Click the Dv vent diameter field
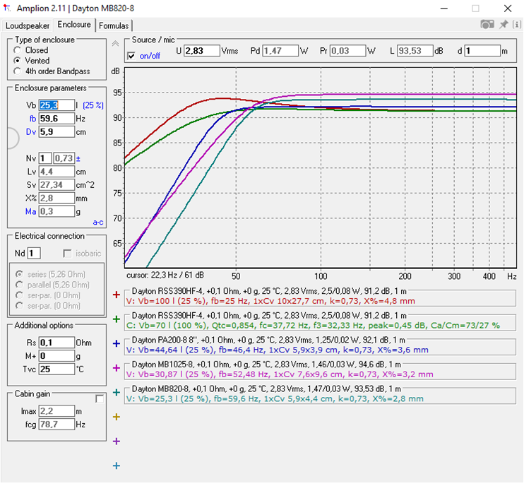This screenshot has width=524, height=486. [56, 132]
